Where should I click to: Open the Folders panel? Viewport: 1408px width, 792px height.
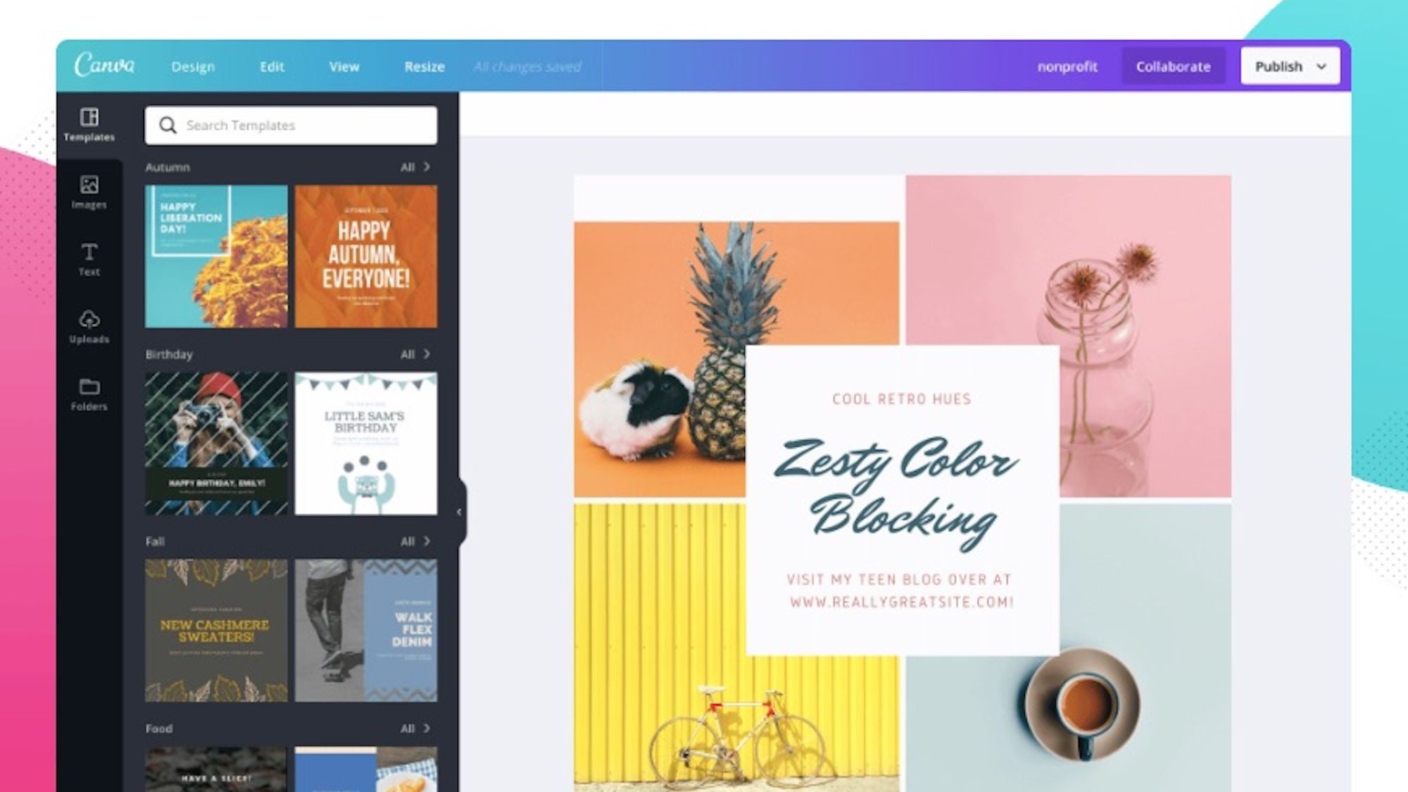tap(88, 393)
